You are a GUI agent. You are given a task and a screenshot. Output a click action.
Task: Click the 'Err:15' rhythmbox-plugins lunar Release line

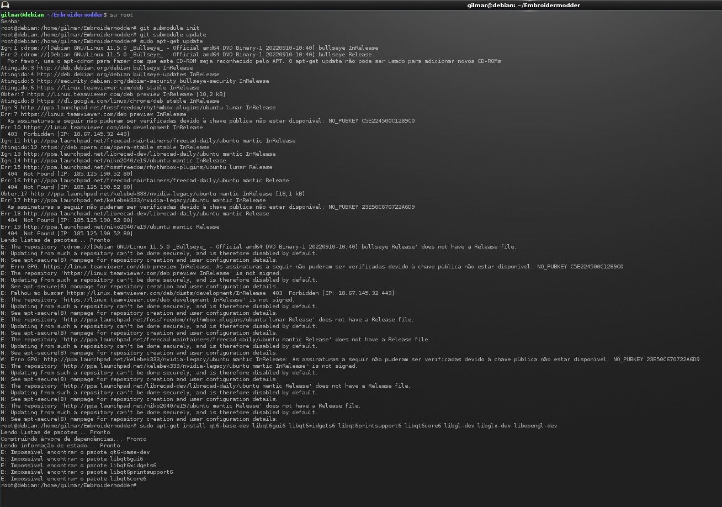click(136, 167)
